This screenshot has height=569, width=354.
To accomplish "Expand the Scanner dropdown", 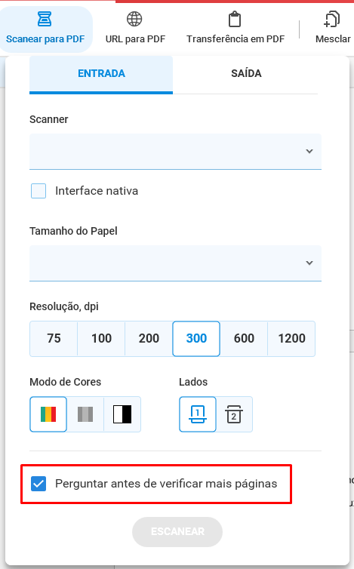I will click(175, 152).
